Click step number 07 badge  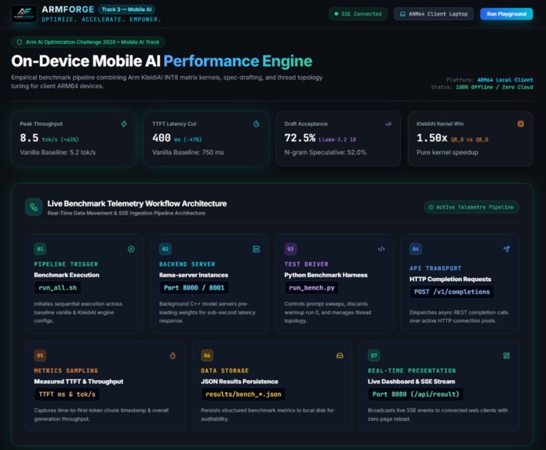(374, 356)
